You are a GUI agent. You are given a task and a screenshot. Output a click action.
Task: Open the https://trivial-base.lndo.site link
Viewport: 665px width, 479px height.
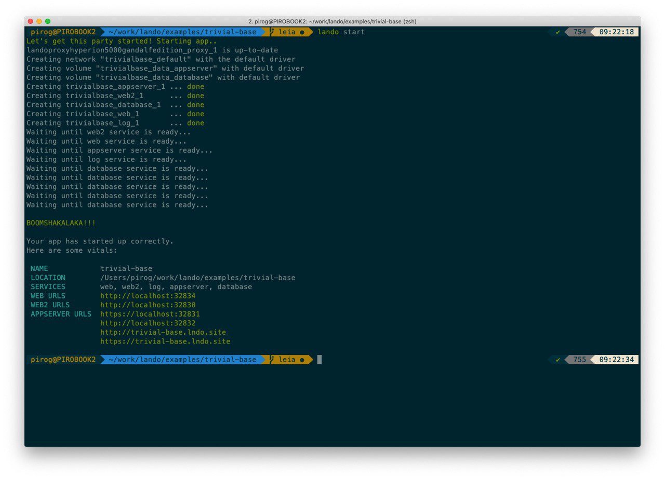click(165, 341)
